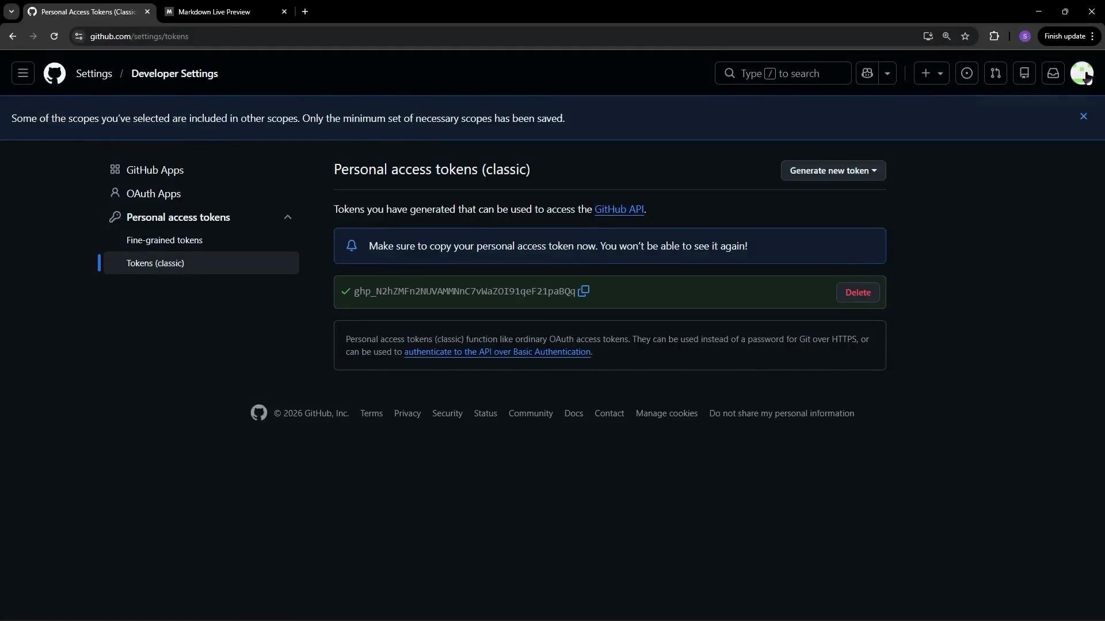
Task: Open the Terms footer link
Action: pyautogui.click(x=371, y=413)
